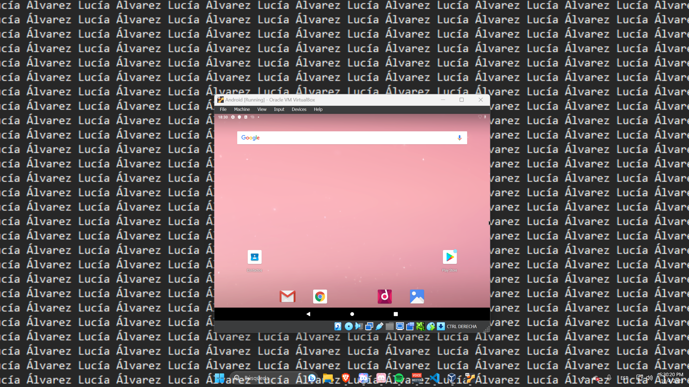Open the Deezer music app
Screen dimensions: 689x387
click(384, 296)
